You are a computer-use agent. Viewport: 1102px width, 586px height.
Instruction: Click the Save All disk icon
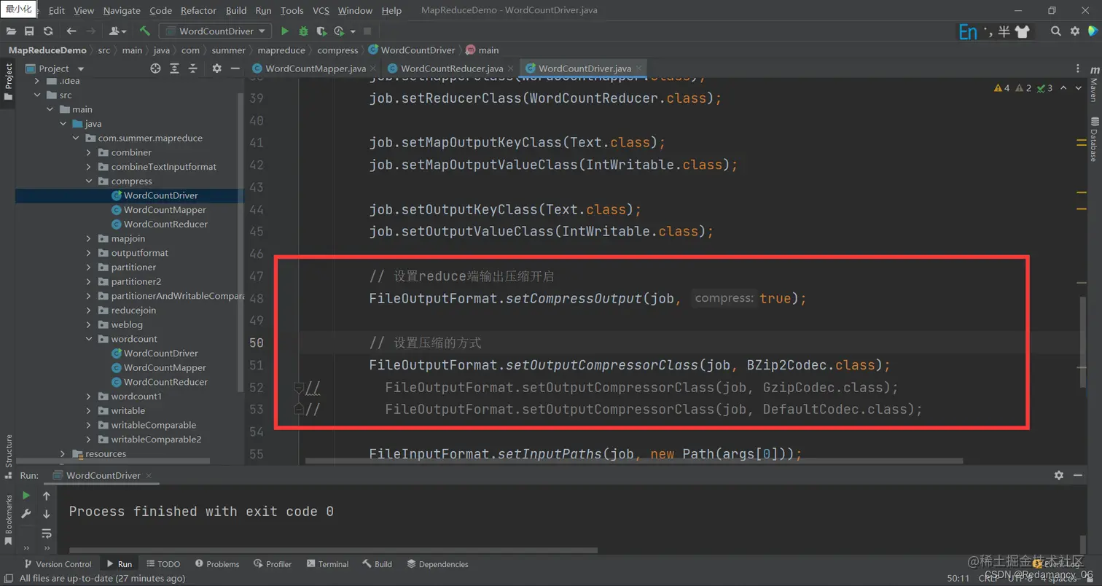pyautogui.click(x=29, y=31)
